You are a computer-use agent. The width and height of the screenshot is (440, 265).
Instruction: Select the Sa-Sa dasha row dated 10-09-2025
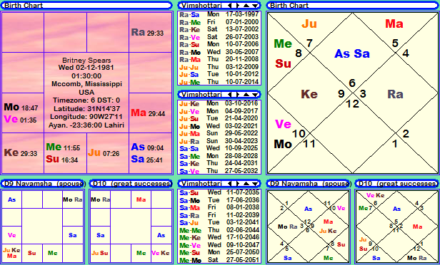[x=219, y=147]
